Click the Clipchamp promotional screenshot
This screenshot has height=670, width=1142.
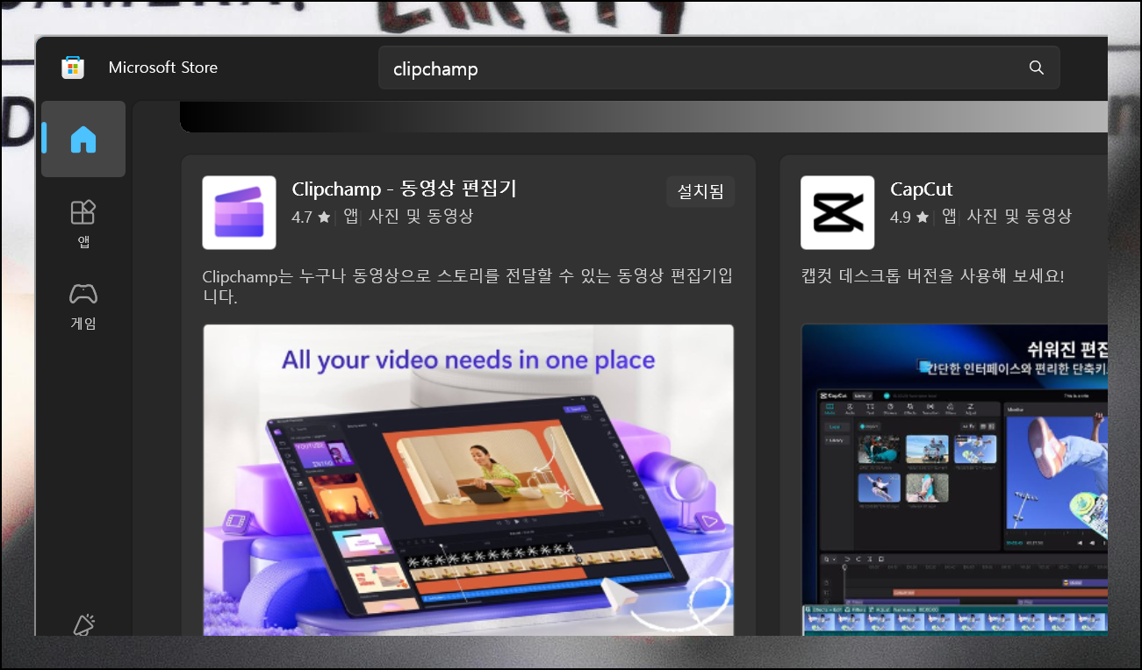click(469, 480)
